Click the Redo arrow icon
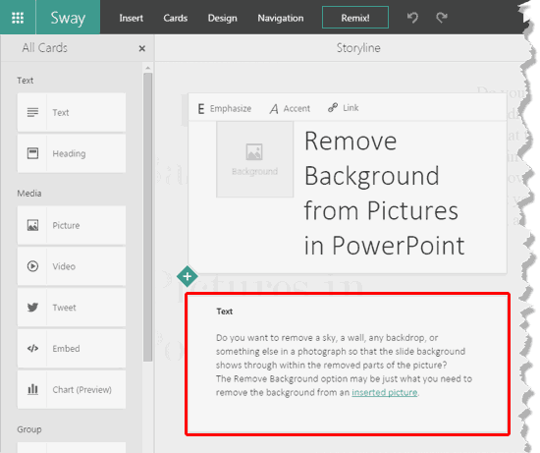The width and height of the screenshot is (540, 453). [441, 18]
